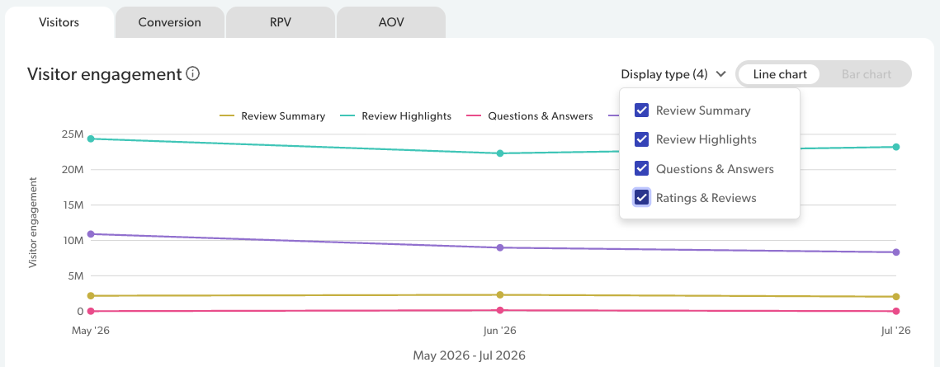Click the May '26 axis label
The width and height of the screenshot is (940, 367).
click(91, 331)
